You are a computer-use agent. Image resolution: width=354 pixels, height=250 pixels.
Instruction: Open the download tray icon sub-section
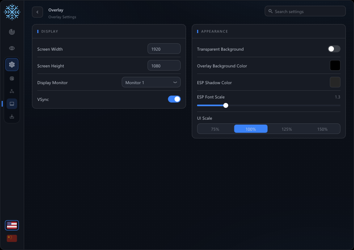click(x=12, y=116)
